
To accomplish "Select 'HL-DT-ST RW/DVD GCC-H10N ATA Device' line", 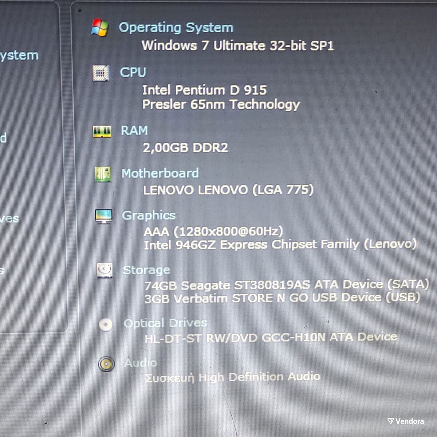I will coord(271,337).
